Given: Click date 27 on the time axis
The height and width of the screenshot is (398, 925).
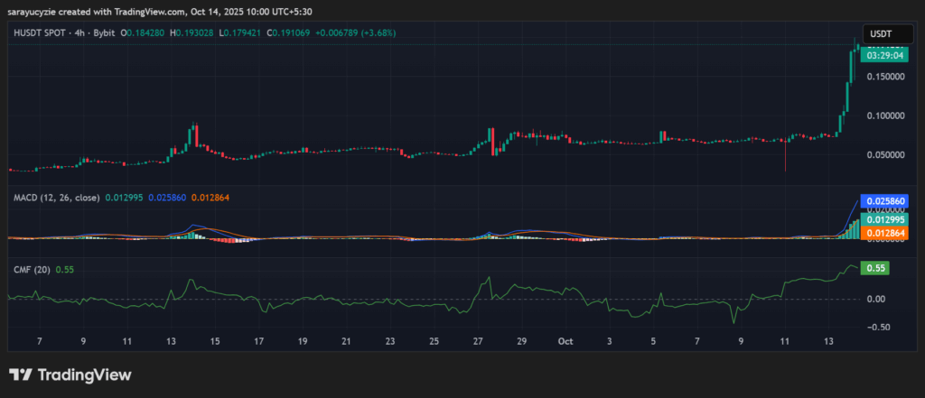Looking at the screenshot, I should pyautogui.click(x=477, y=342).
